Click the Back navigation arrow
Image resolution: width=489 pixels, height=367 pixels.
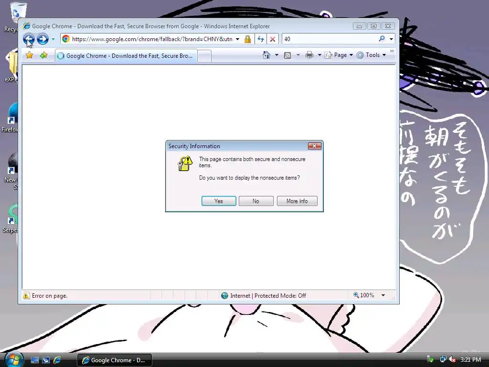pyautogui.click(x=29, y=39)
